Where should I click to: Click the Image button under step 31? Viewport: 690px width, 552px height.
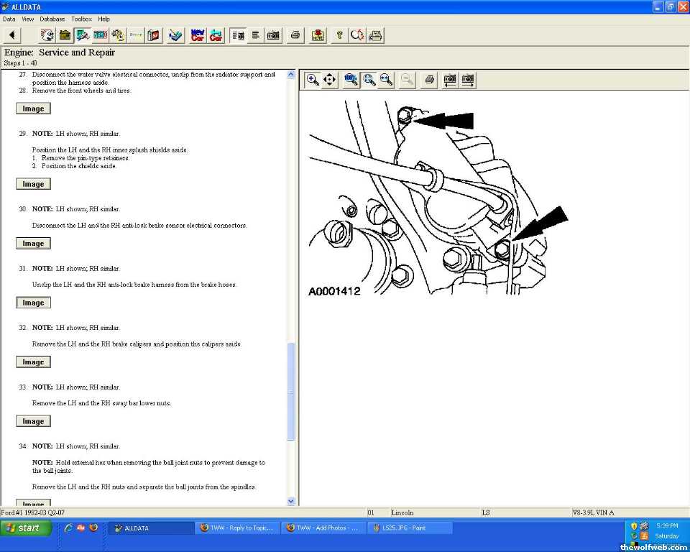[x=33, y=303]
